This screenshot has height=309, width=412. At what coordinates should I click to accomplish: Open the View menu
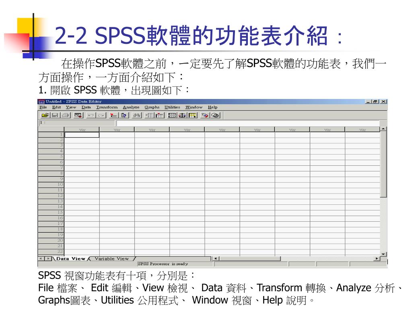(x=71, y=107)
